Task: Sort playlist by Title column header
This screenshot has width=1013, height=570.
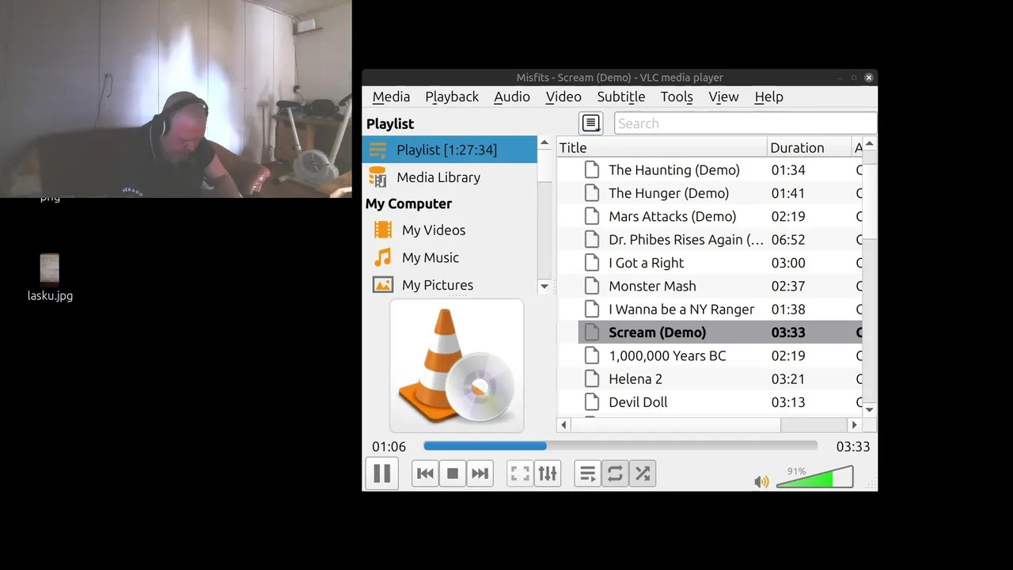Action: click(x=662, y=148)
